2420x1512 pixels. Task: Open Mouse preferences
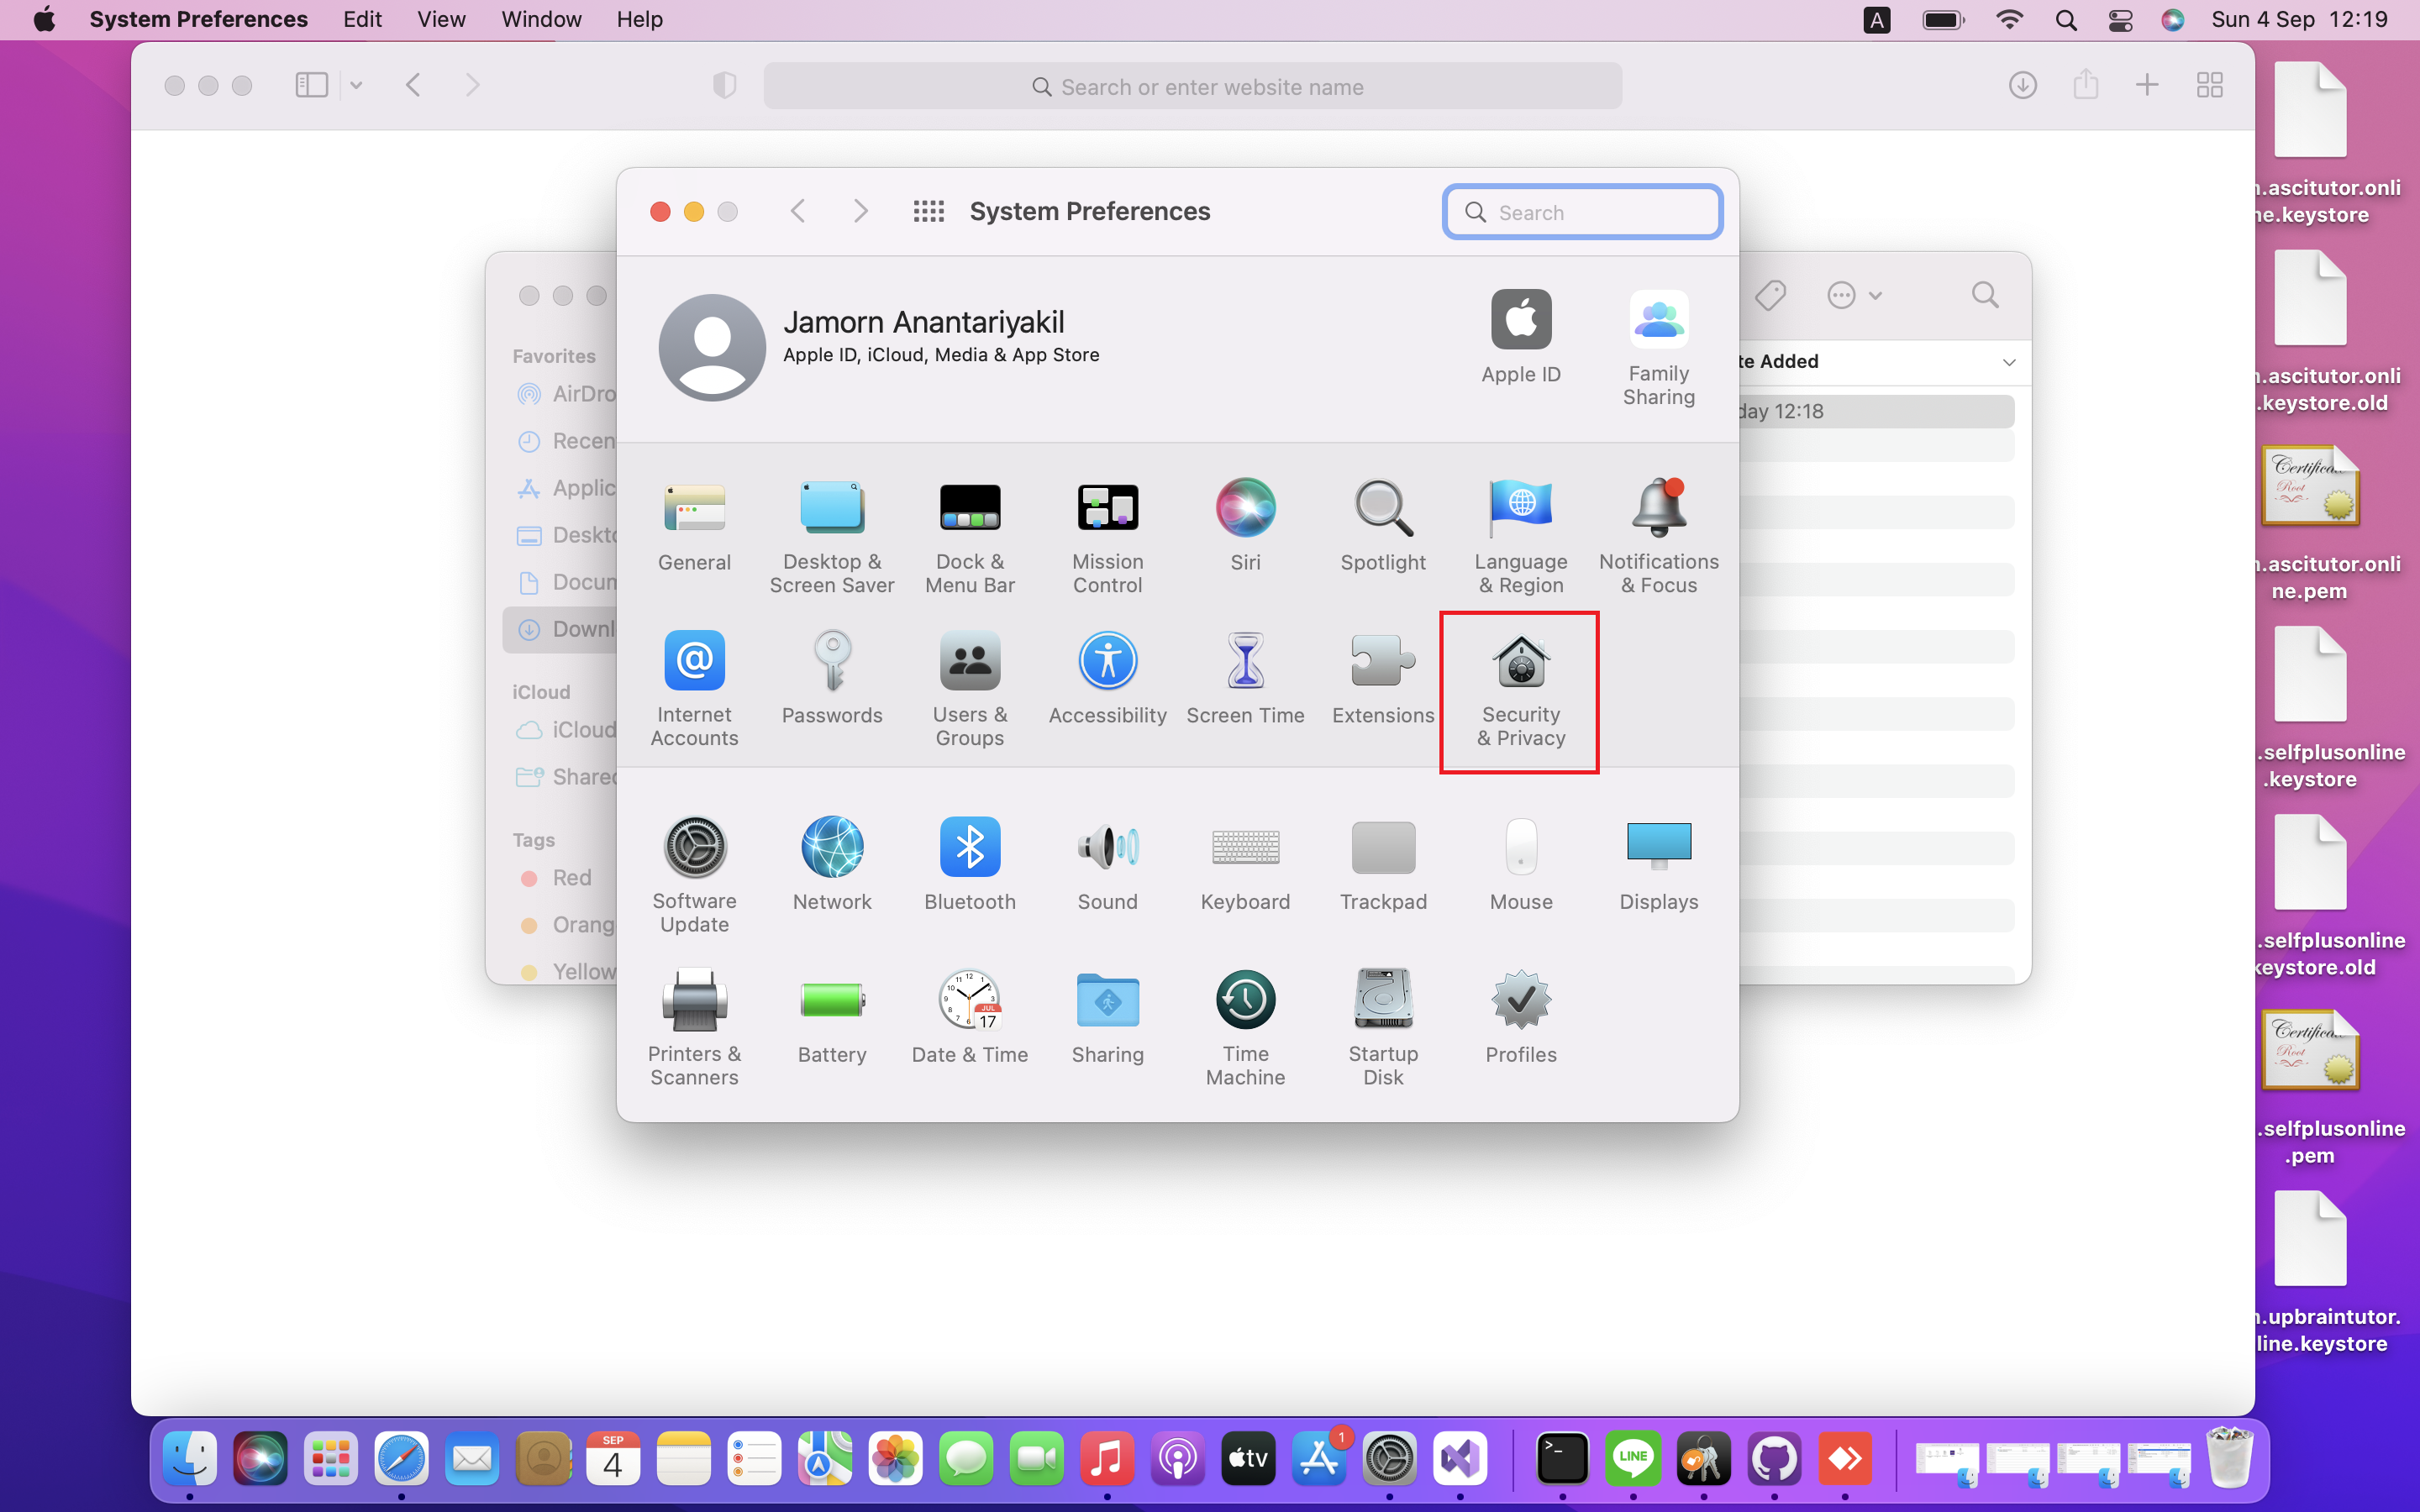click(1521, 866)
